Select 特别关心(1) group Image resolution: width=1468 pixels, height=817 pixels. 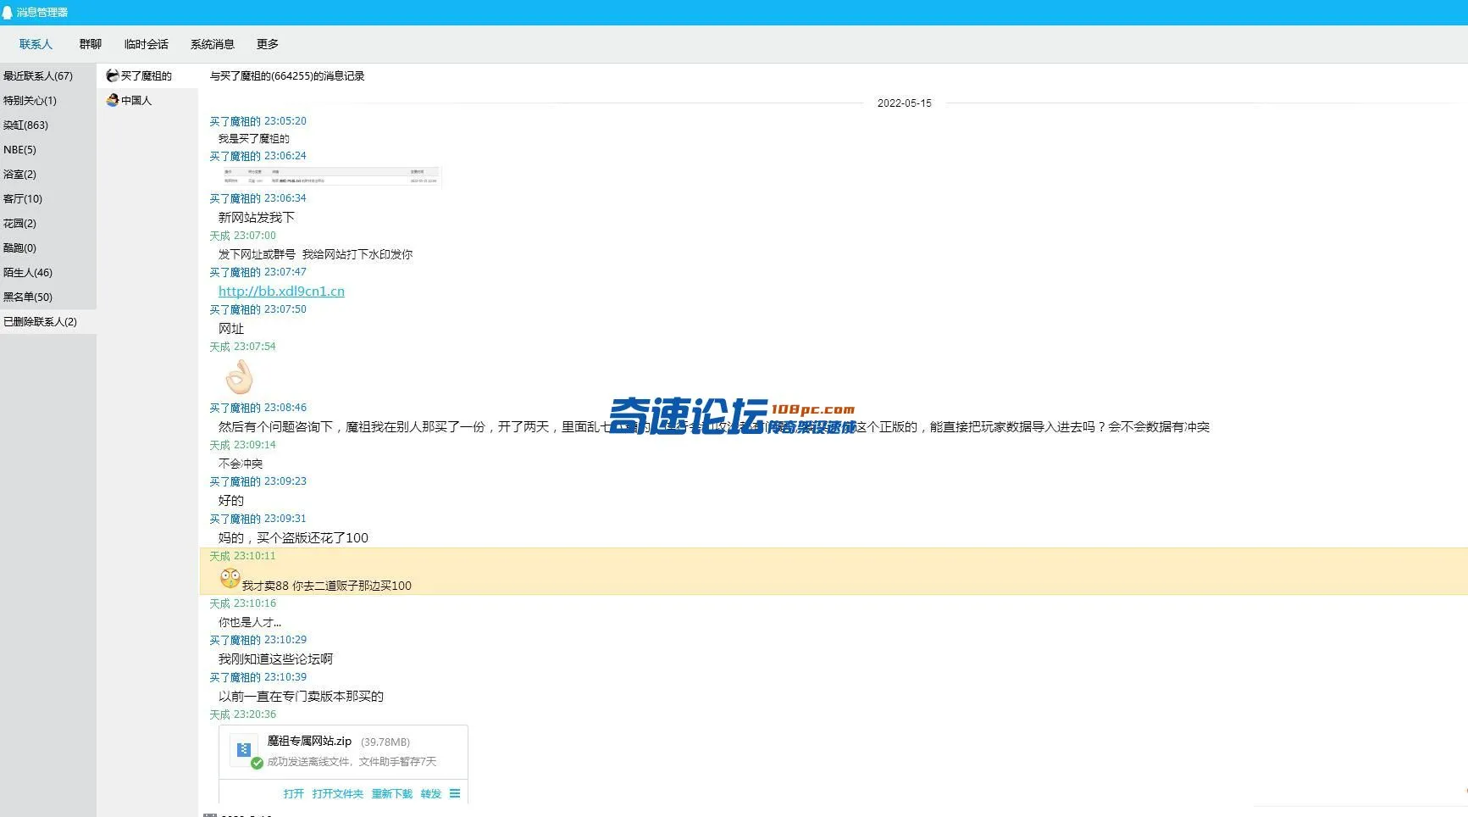(47, 100)
